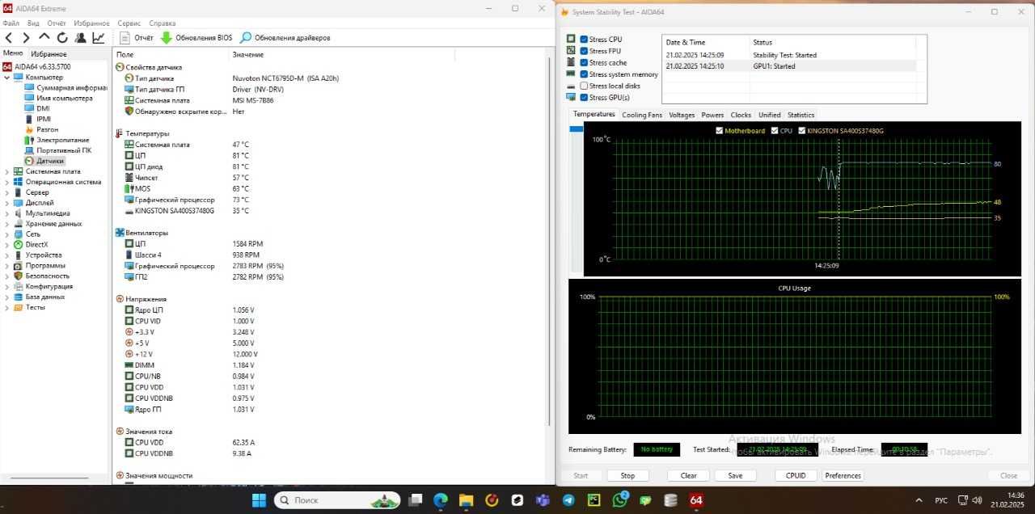
Task: Switch to the Voltages tab
Action: (x=682, y=115)
